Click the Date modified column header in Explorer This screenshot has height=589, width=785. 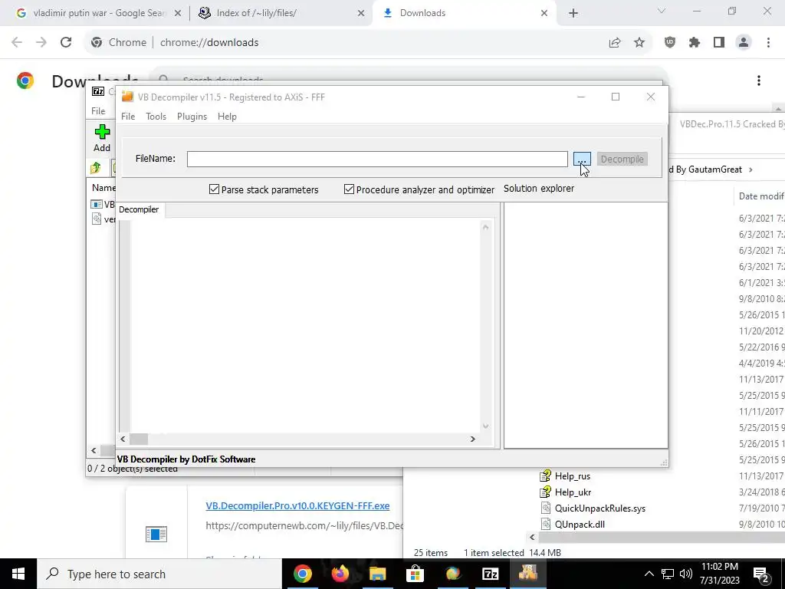point(761,196)
